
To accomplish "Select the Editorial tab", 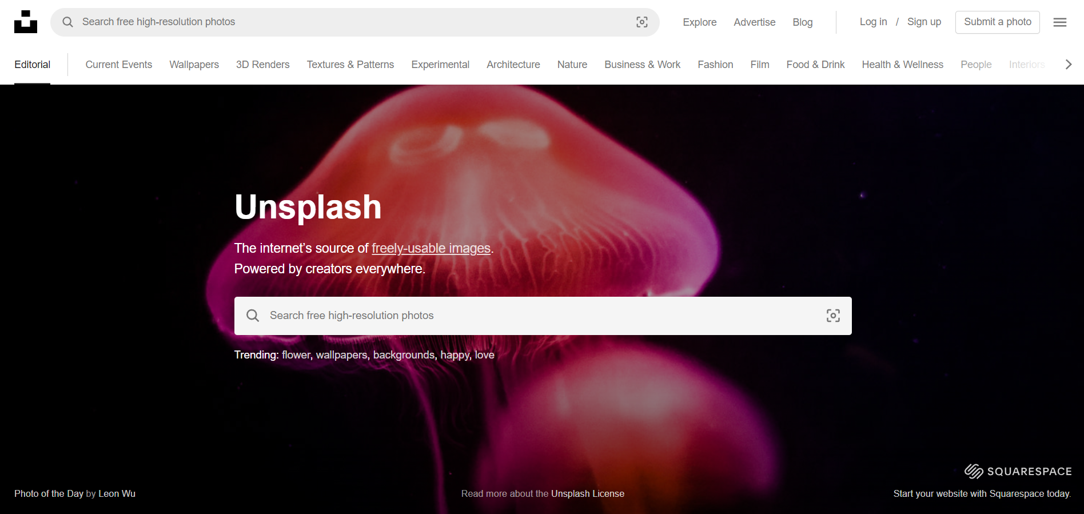I will pos(33,65).
